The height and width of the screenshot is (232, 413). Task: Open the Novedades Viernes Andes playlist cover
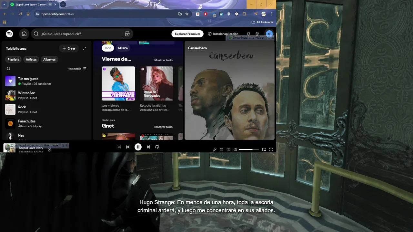(x=118, y=83)
